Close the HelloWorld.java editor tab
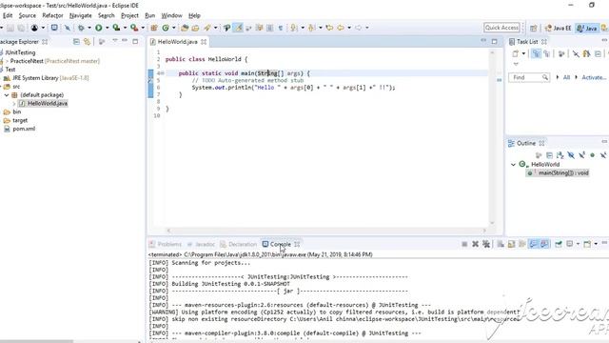The width and height of the screenshot is (609, 343). coord(204,42)
